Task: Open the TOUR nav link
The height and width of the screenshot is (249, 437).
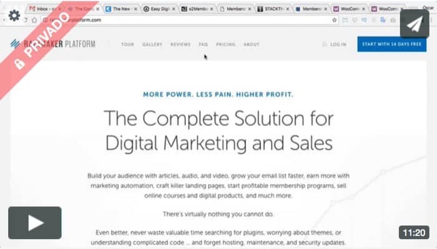Action: (x=127, y=44)
